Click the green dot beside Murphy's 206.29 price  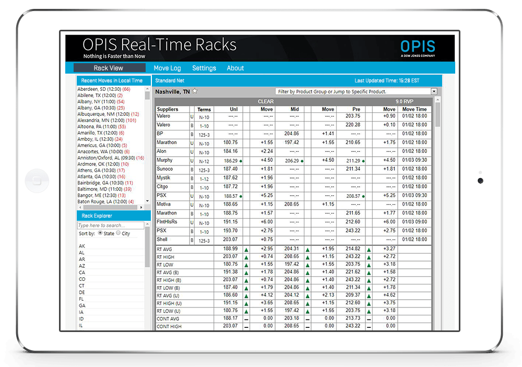pyautogui.click(x=302, y=161)
